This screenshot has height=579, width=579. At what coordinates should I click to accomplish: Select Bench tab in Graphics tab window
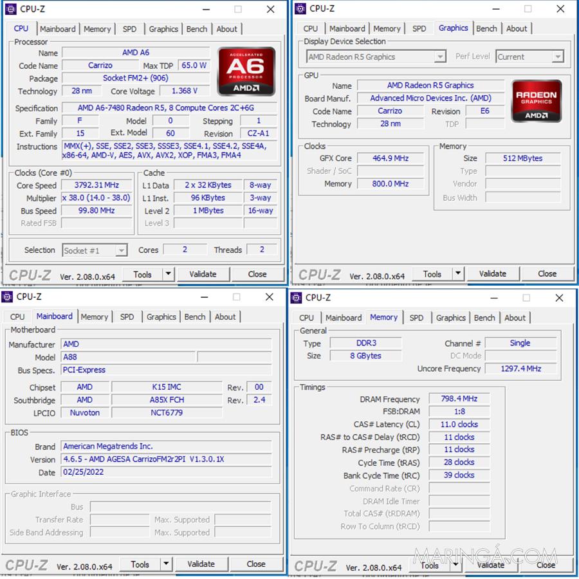(x=486, y=28)
